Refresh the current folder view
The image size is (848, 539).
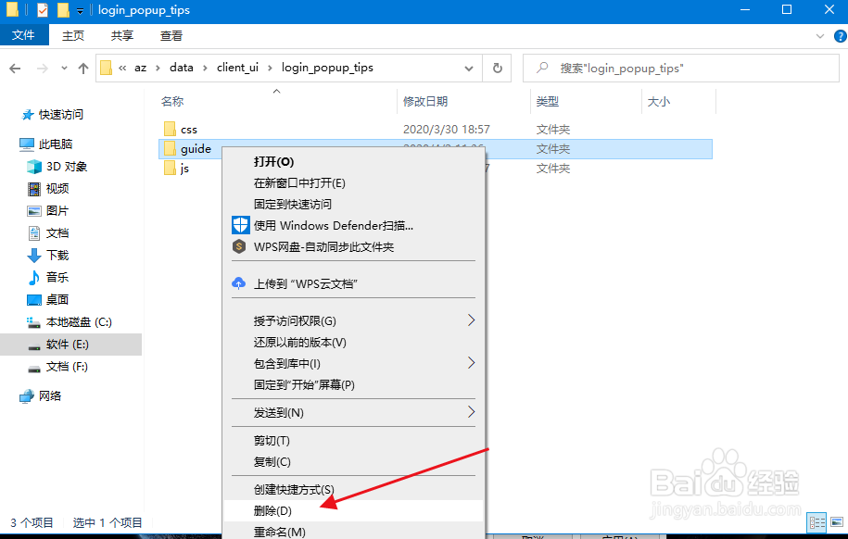tap(499, 68)
